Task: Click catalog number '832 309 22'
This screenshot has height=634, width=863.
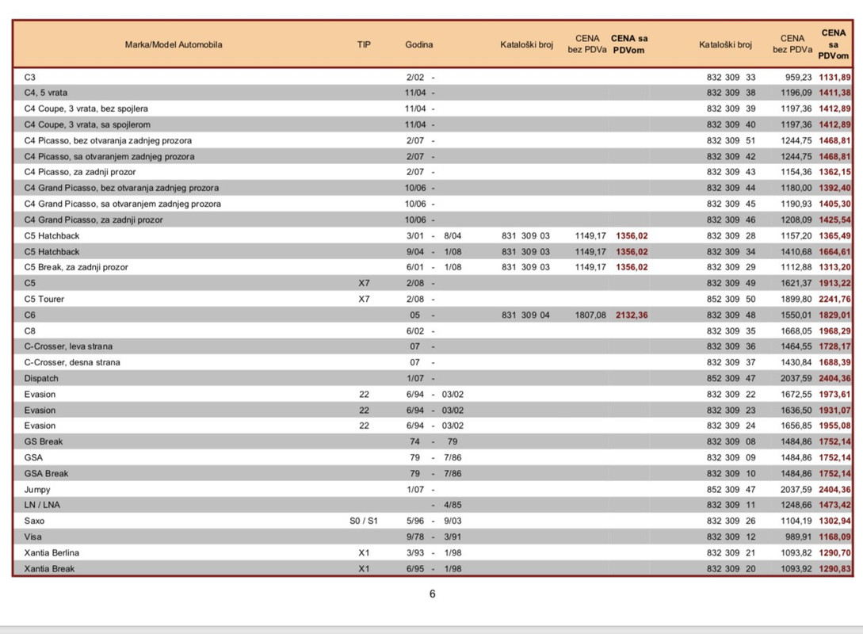Action: [731, 394]
